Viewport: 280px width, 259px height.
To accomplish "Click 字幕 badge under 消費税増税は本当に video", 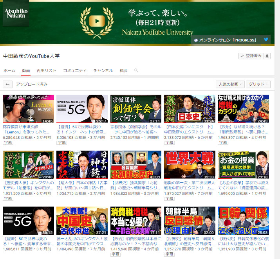I will coord(116,254).
